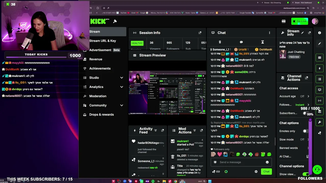This screenshot has width=326, height=183.
Task: Toggle the list widget icon in sidebar
Action: pos(320,79)
